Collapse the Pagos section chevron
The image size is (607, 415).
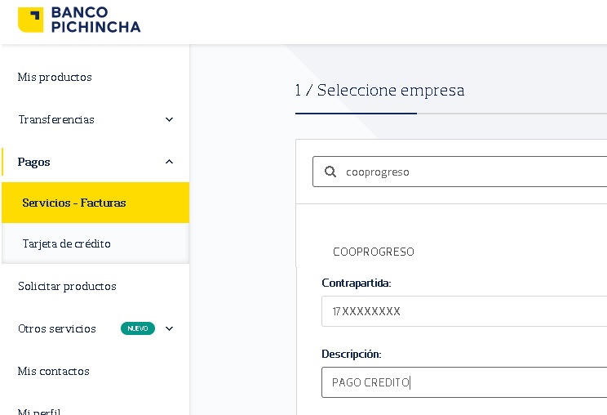[169, 162]
